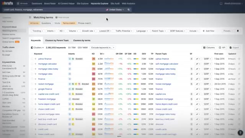Tick the mortgage calculator checkbox
The height and width of the screenshot is (138, 245).
[x=32, y=64]
